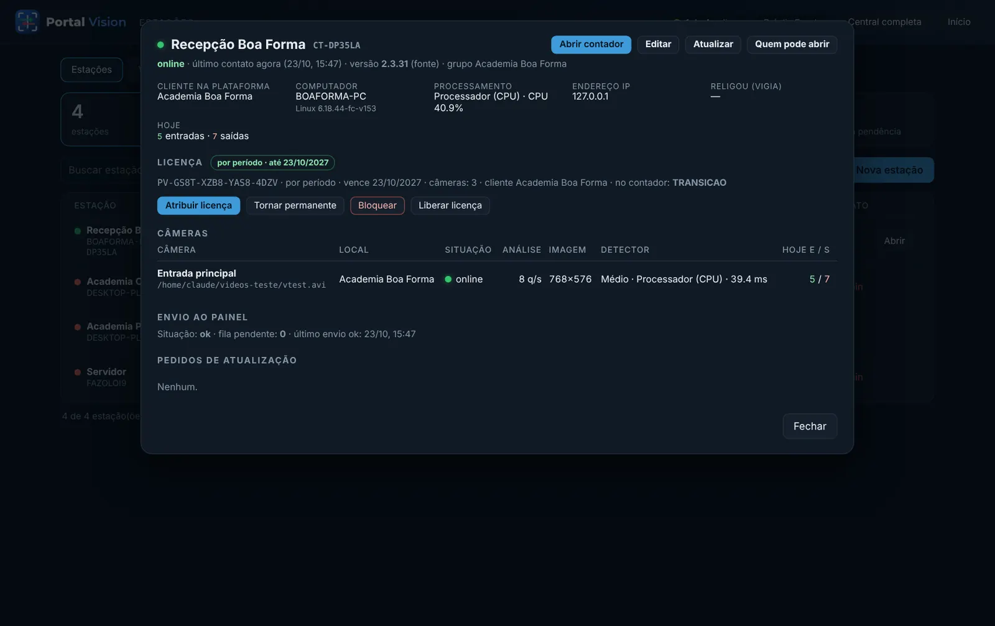Click the red dot next to the Servidor station
Screen dimensions: 995x626
click(x=78, y=372)
